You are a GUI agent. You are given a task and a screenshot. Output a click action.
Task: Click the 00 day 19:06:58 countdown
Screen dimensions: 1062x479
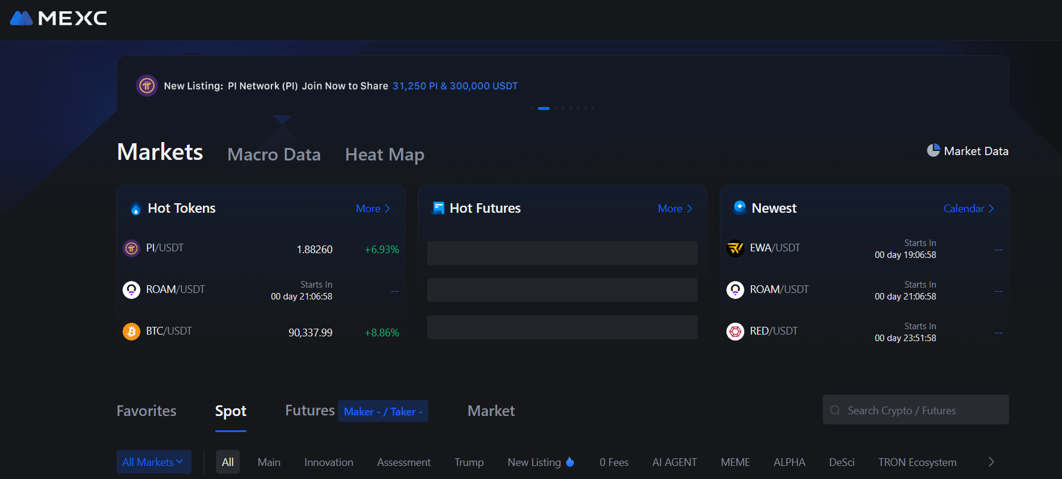click(x=906, y=255)
